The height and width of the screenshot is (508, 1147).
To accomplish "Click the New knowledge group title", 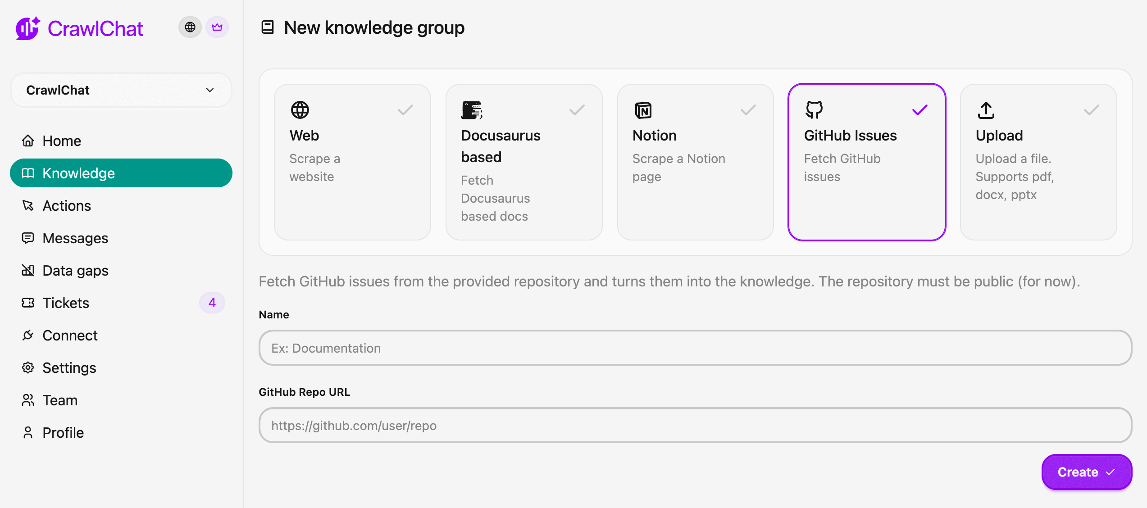I will tap(374, 27).
